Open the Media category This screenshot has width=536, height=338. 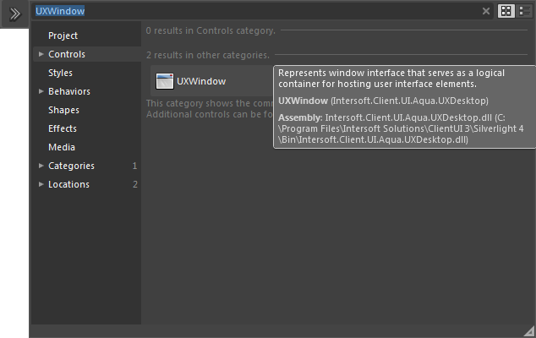coord(62,147)
